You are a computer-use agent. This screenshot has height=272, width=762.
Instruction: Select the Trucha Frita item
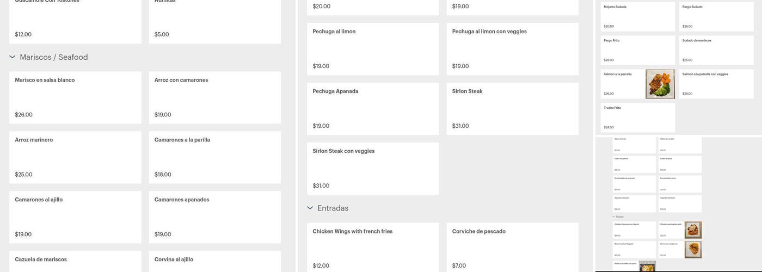click(x=637, y=118)
